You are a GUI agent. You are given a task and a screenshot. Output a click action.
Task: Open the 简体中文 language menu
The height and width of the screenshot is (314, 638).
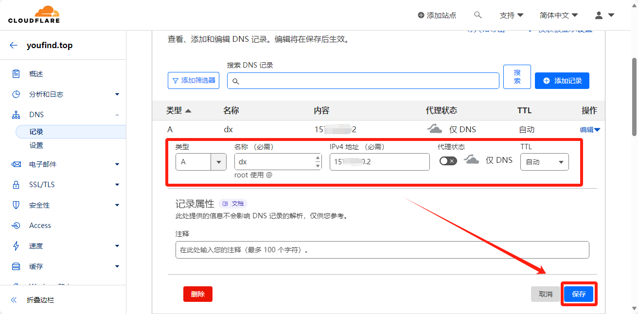click(x=558, y=15)
